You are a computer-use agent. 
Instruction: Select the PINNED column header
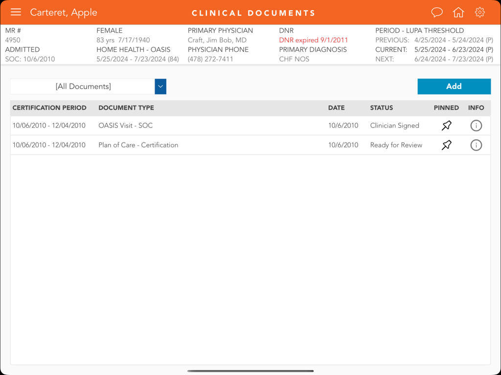click(x=446, y=108)
